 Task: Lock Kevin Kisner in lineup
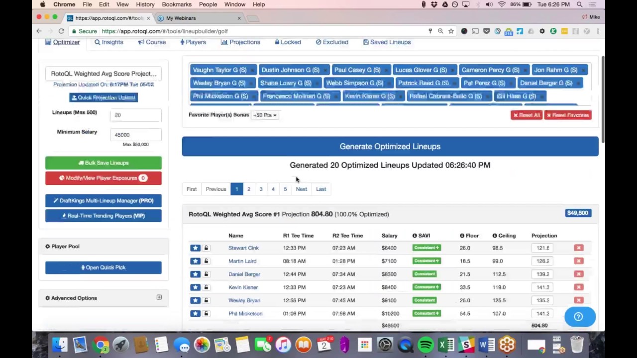click(x=206, y=287)
